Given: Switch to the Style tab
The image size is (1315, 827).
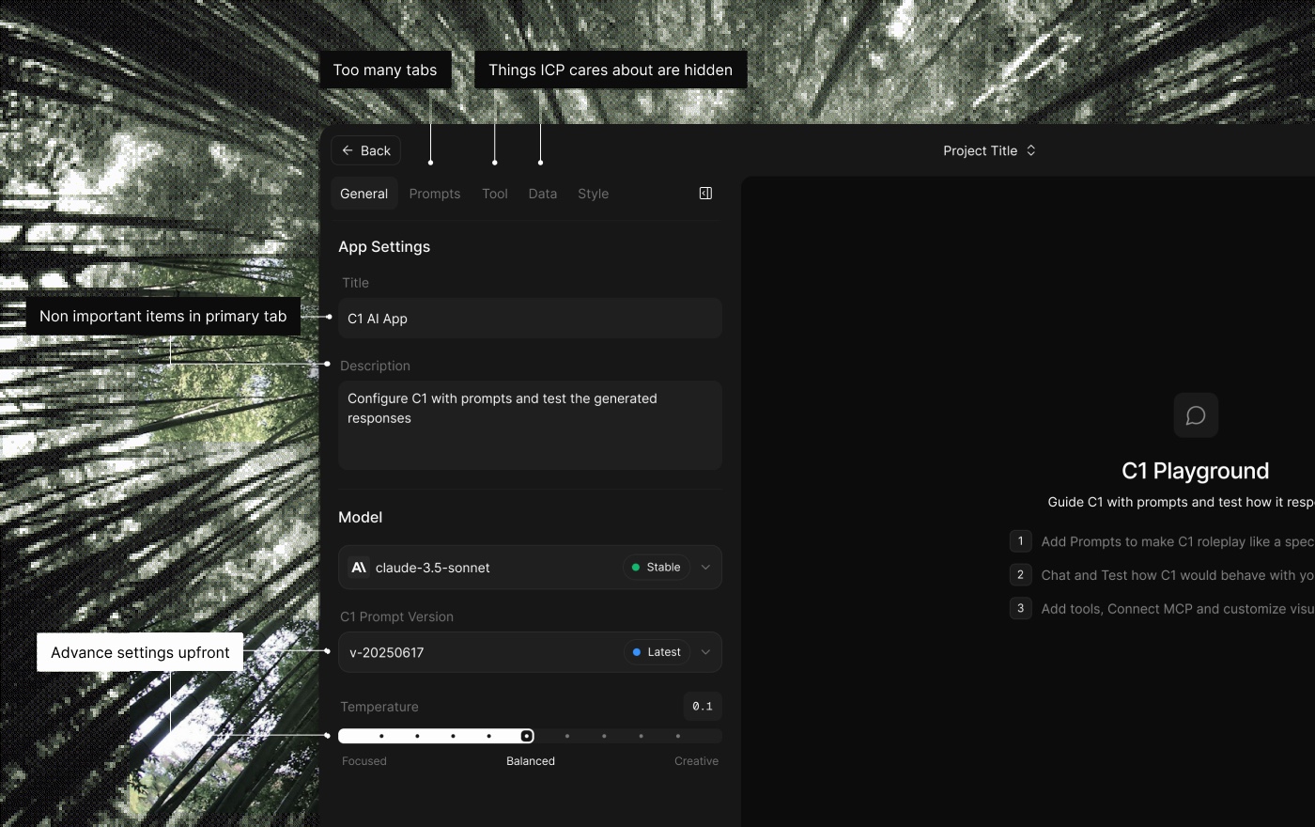Looking at the screenshot, I should click(x=594, y=194).
